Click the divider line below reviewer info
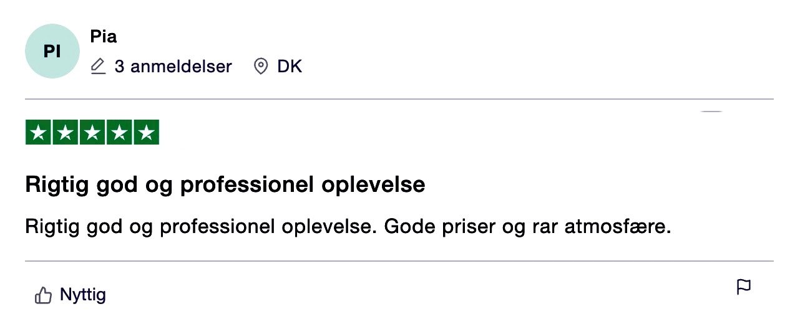The width and height of the screenshot is (795, 324). 399,99
